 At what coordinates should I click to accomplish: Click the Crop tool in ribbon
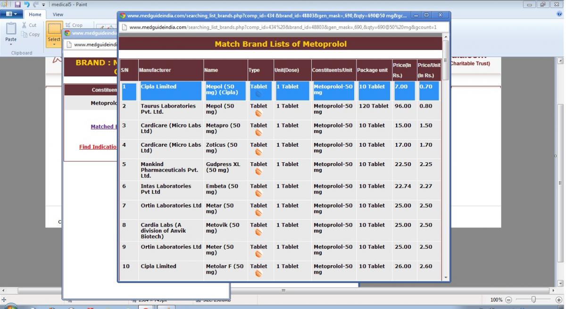74,25
